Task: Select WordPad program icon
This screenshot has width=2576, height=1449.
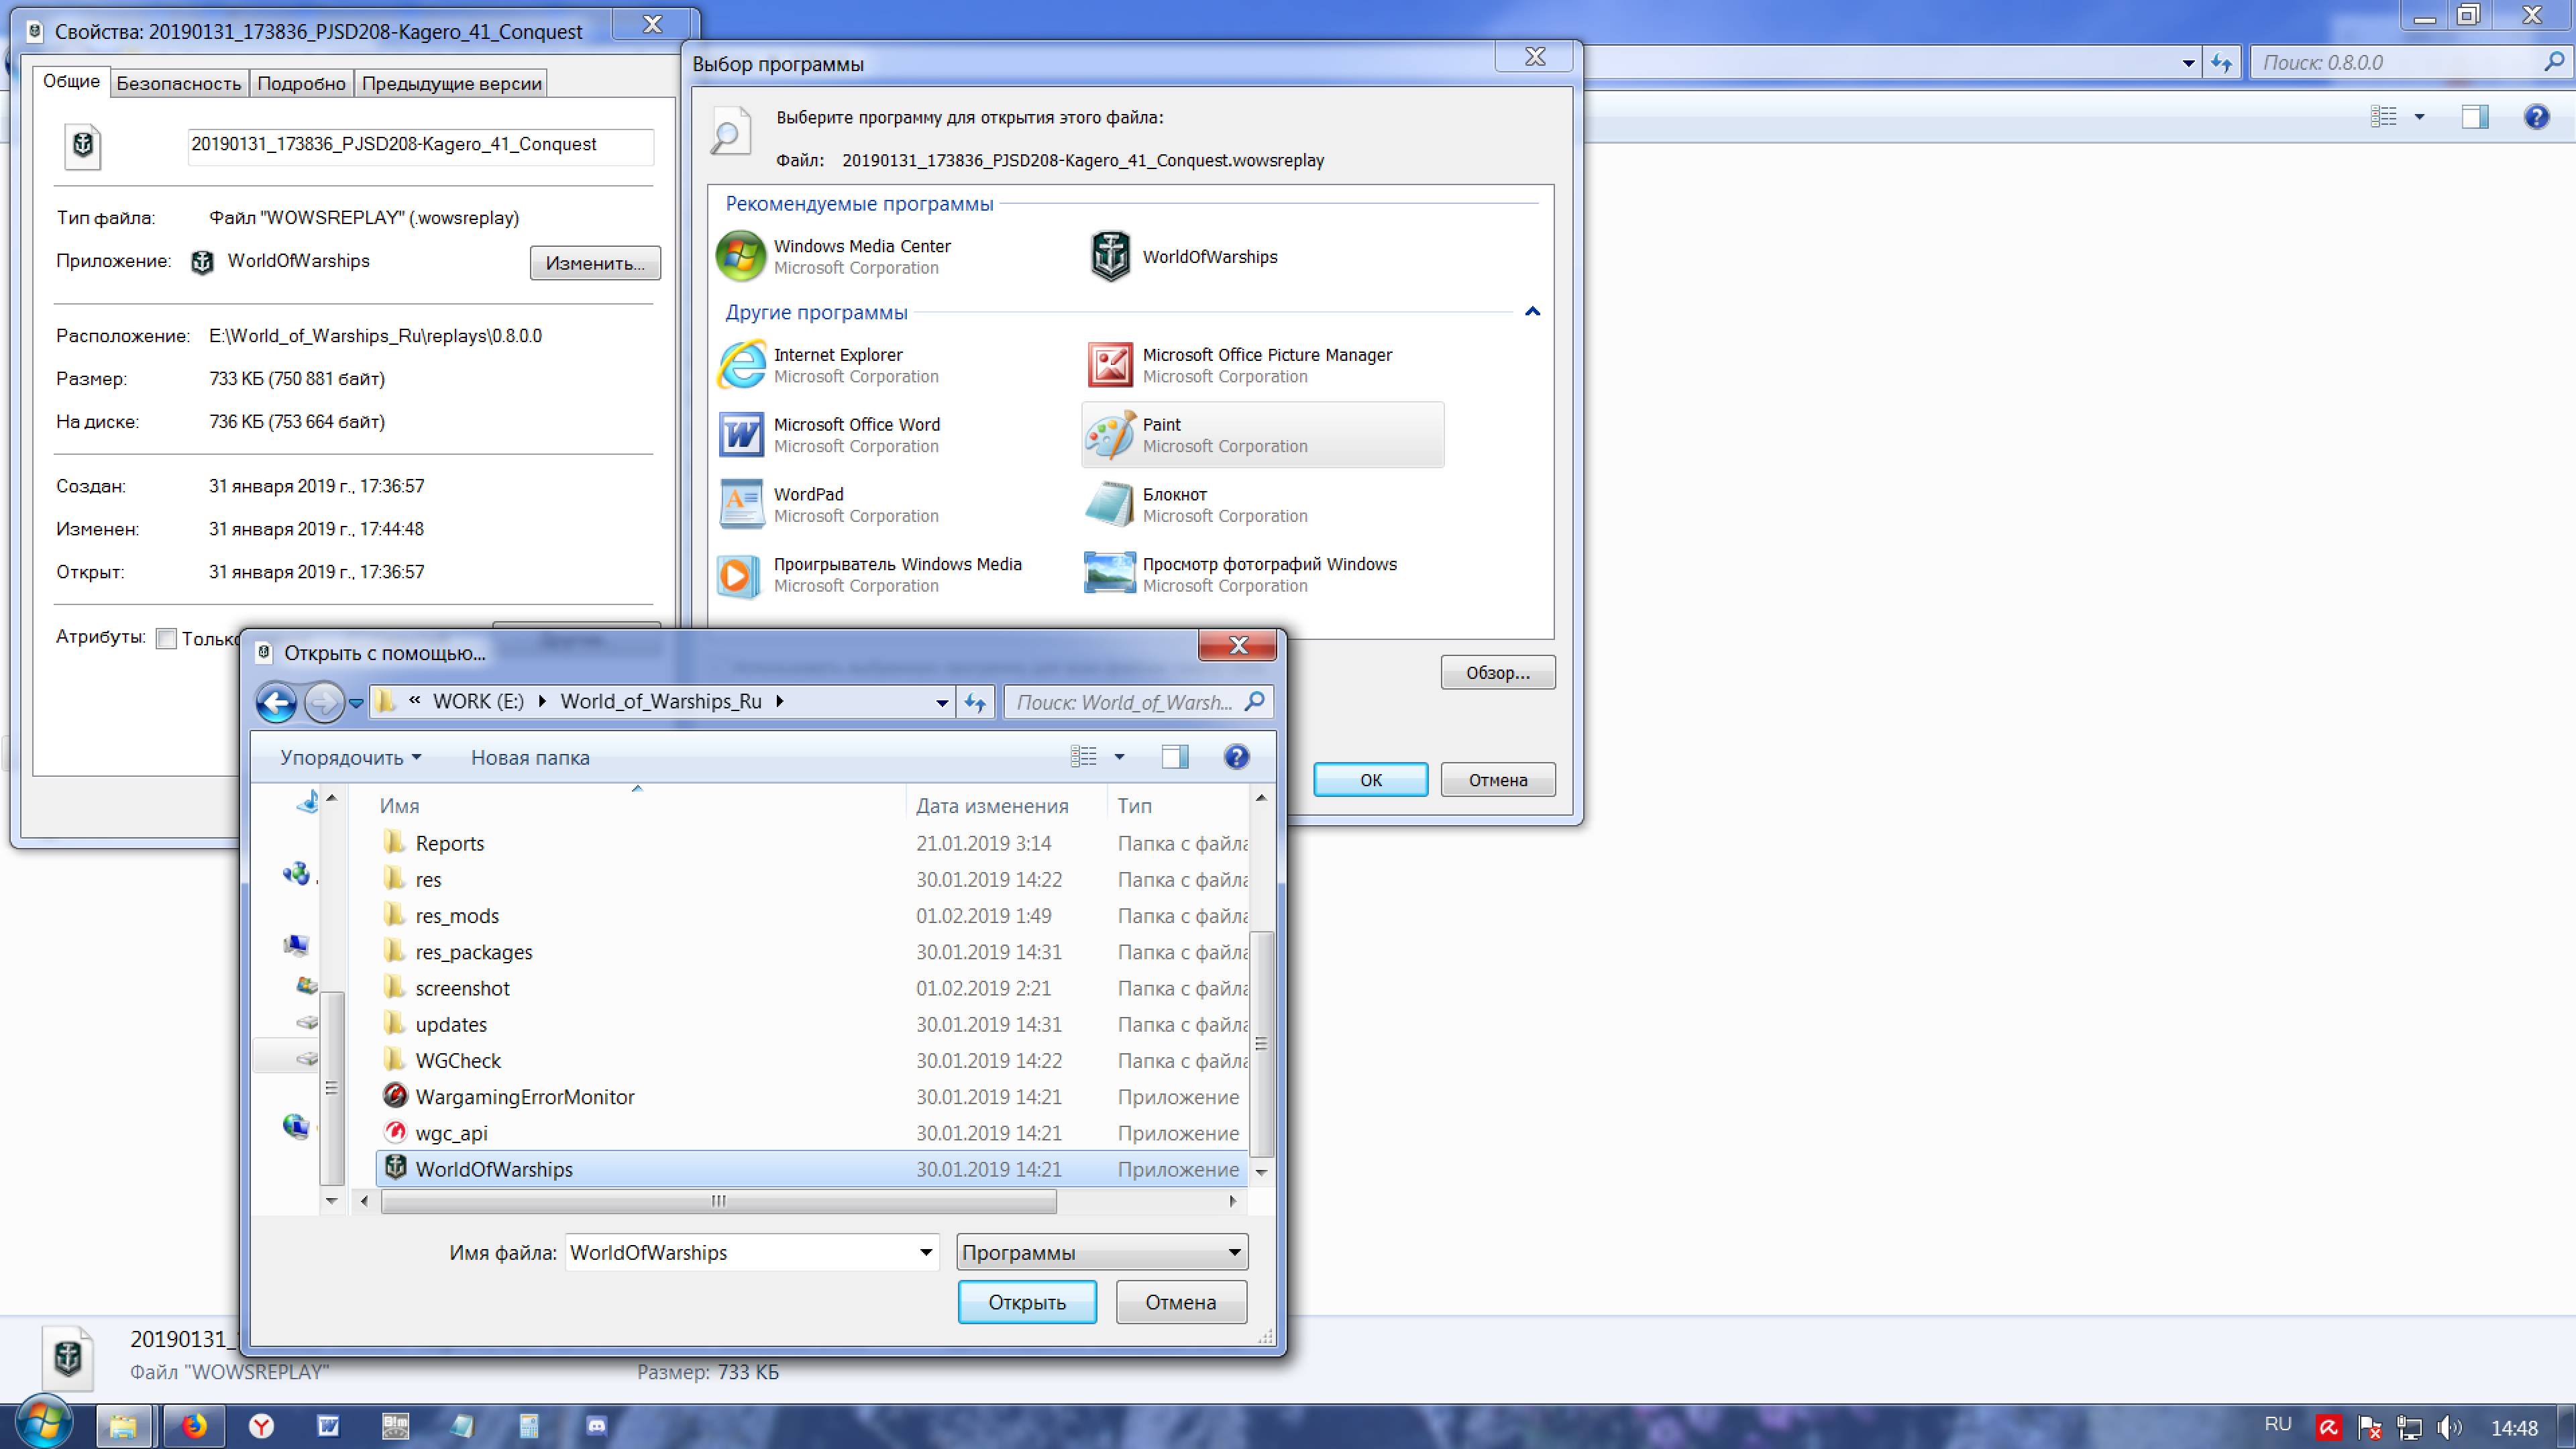Action: pyautogui.click(x=741, y=505)
